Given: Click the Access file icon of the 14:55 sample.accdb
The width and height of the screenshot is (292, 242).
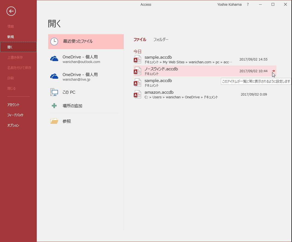Looking at the screenshot, I should coord(138,59).
